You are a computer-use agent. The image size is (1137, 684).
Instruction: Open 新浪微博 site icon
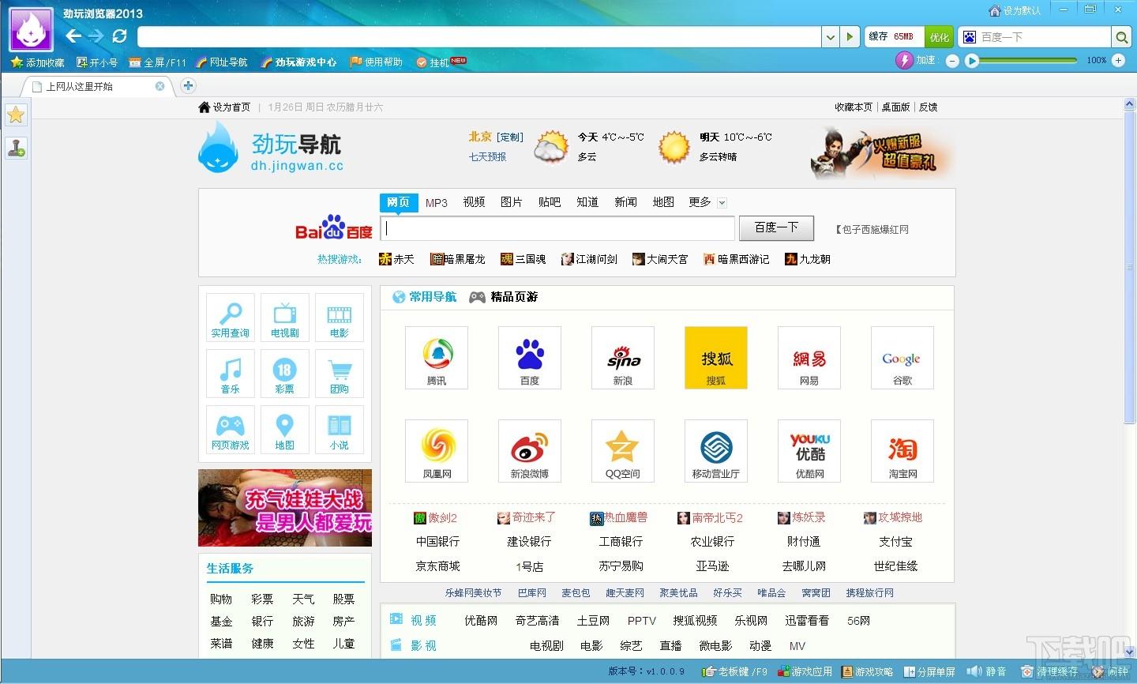point(530,451)
